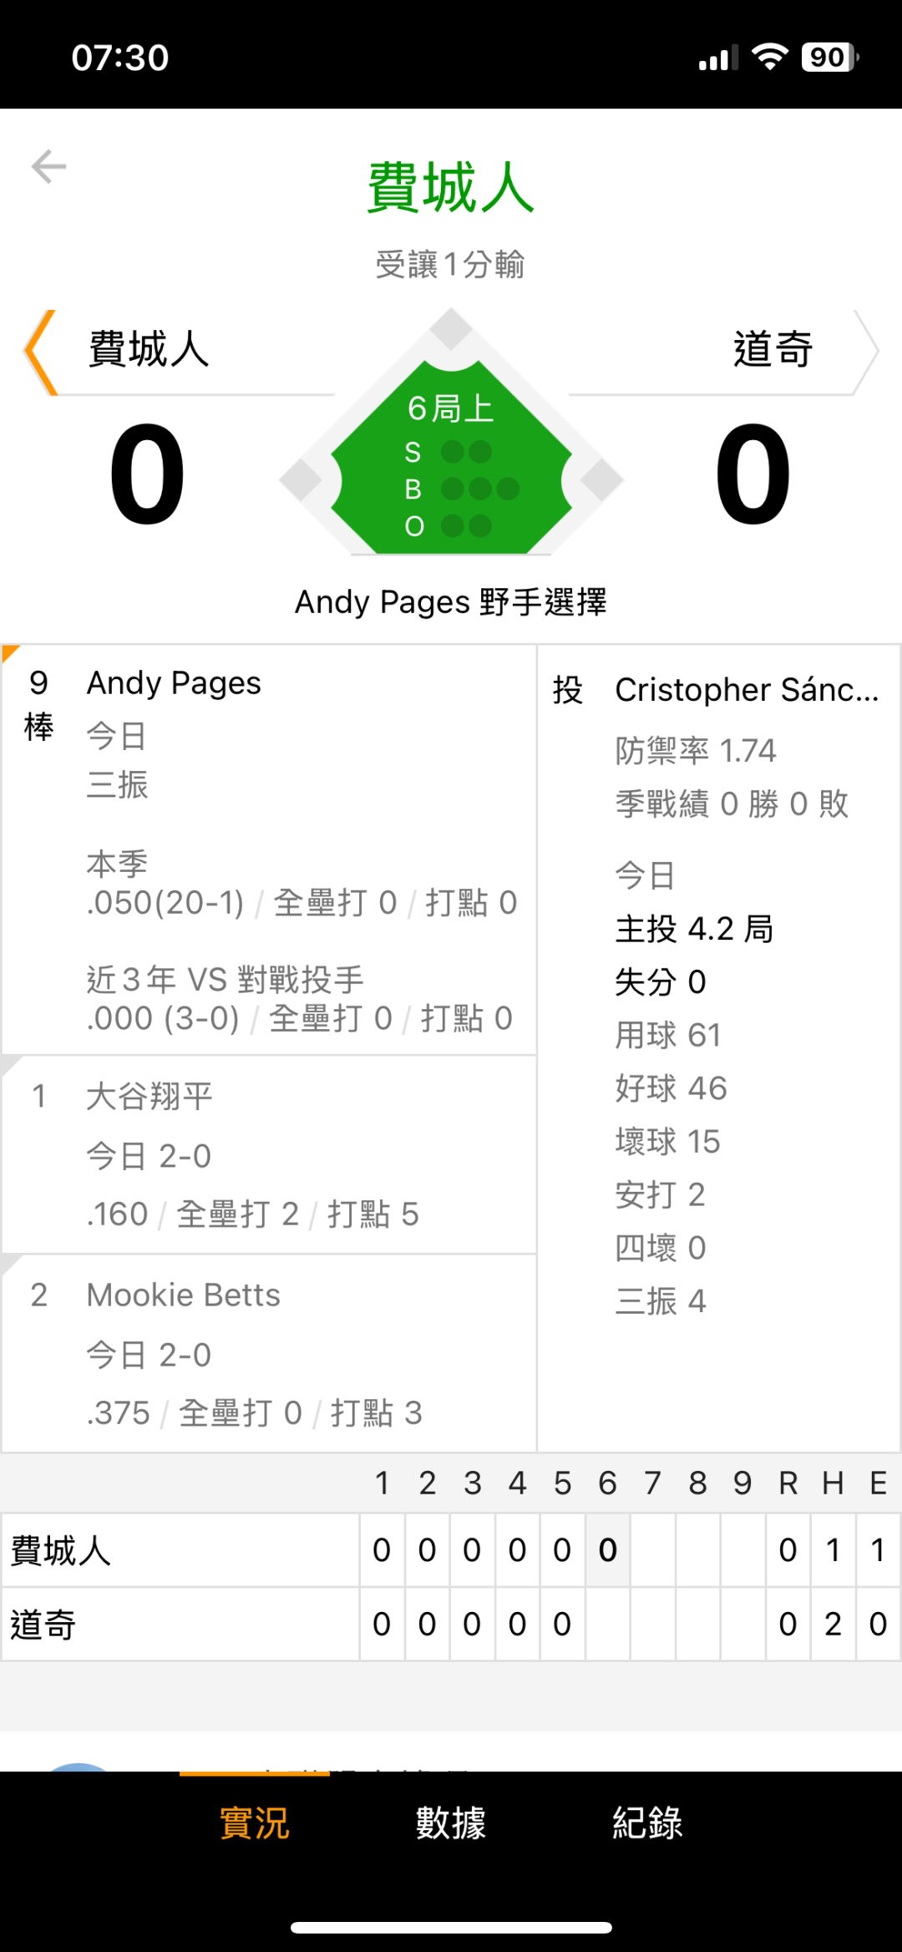Tap the right chevron beside 道奇
The height and width of the screenshot is (1952, 902).
pyautogui.click(x=865, y=352)
